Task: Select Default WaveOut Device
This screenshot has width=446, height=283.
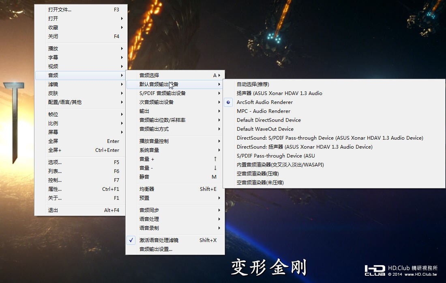Action: (334, 129)
